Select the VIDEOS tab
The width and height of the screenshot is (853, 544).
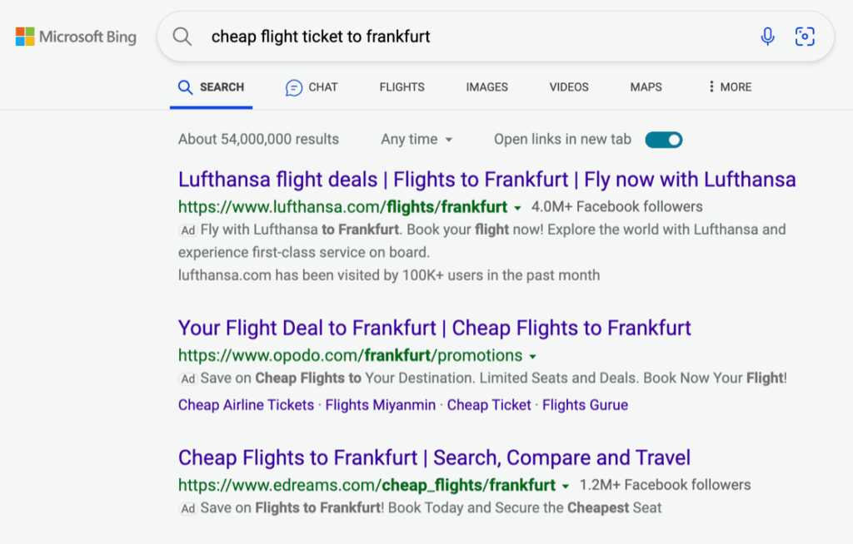click(x=568, y=87)
